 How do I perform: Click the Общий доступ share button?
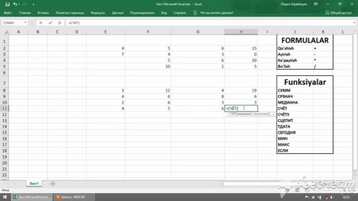pyautogui.click(x=338, y=13)
